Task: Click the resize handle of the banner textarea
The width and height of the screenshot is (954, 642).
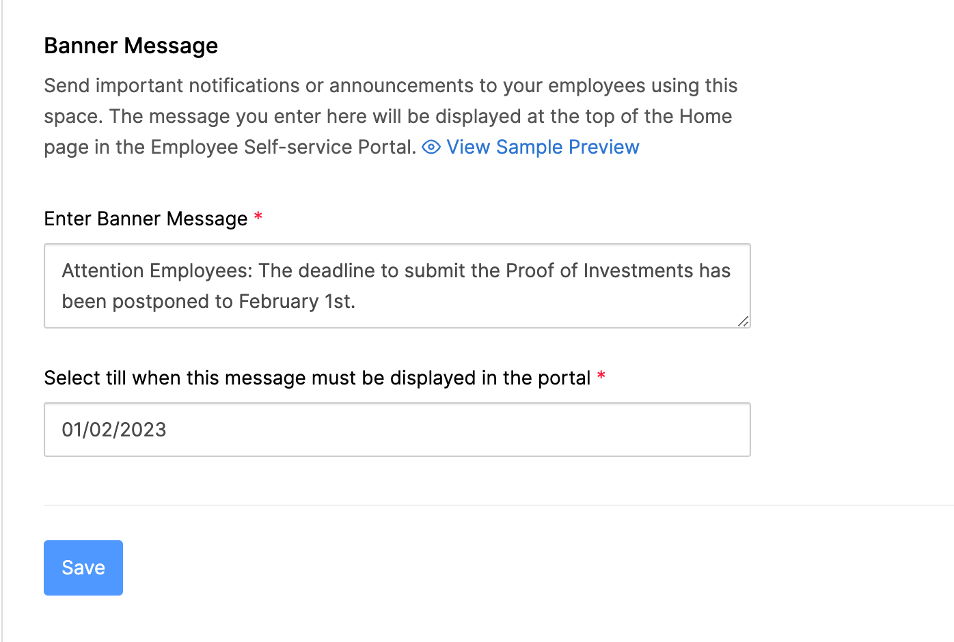Action: pyautogui.click(x=743, y=321)
